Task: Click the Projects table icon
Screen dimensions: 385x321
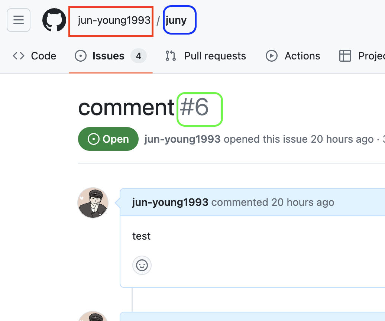Action: pyautogui.click(x=345, y=56)
